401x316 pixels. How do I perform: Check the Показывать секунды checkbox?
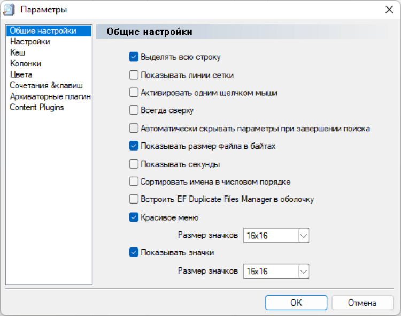click(x=134, y=164)
